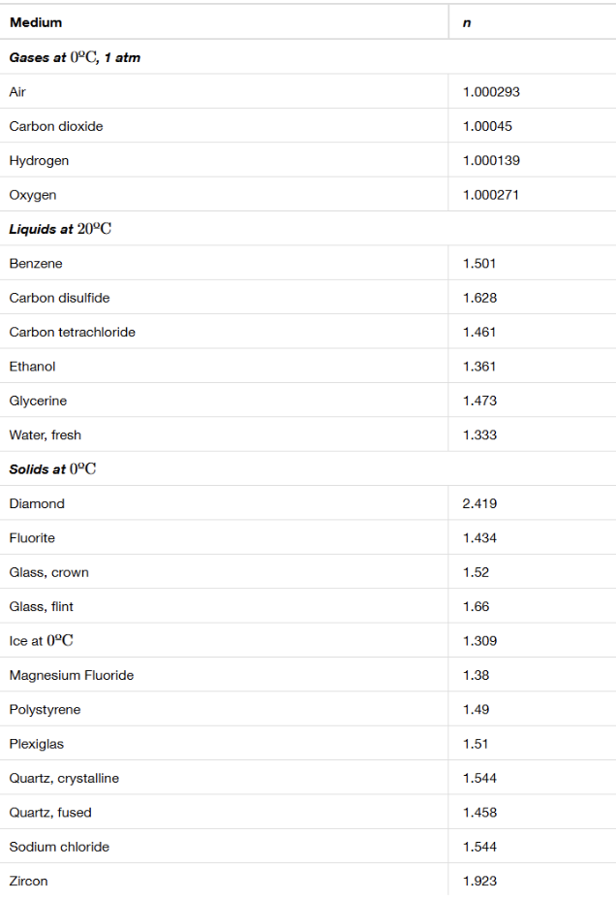Select the Air row label

[x=17, y=92]
